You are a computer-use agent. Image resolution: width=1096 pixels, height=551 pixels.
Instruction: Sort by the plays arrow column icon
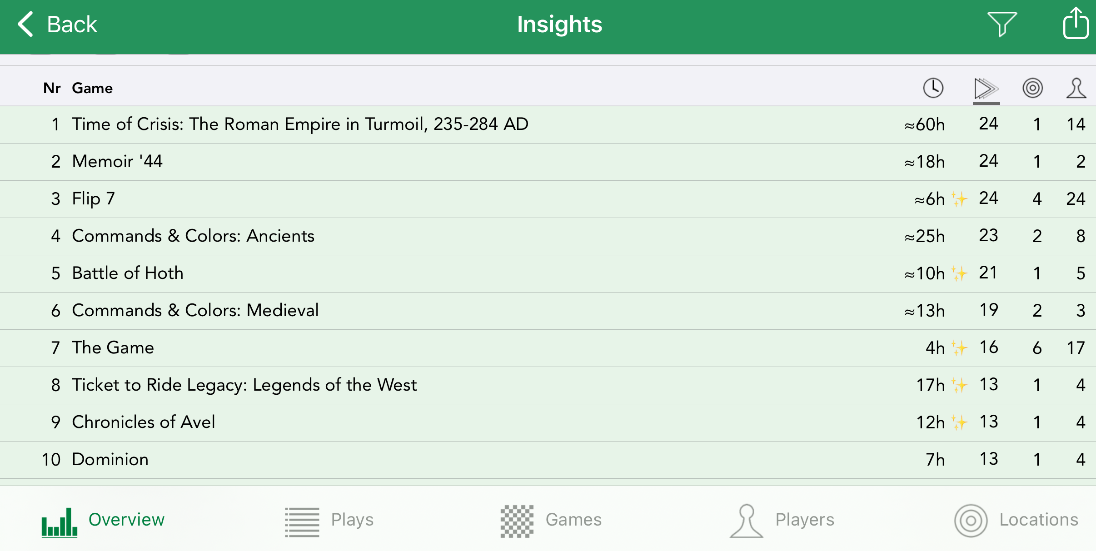pyautogui.click(x=986, y=88)
